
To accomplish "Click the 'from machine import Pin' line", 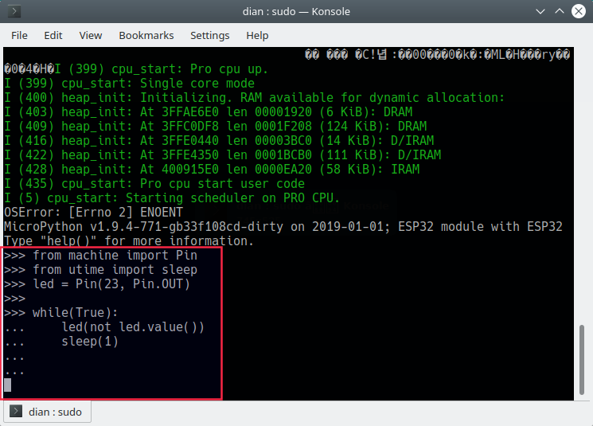I will pyautogui.click(x=115, y=256).
